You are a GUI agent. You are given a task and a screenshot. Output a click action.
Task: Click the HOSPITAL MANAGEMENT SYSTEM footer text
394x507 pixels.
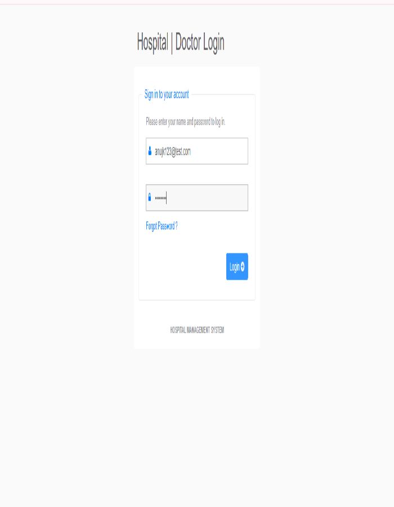pyautogui.click(x=197, y=330)
